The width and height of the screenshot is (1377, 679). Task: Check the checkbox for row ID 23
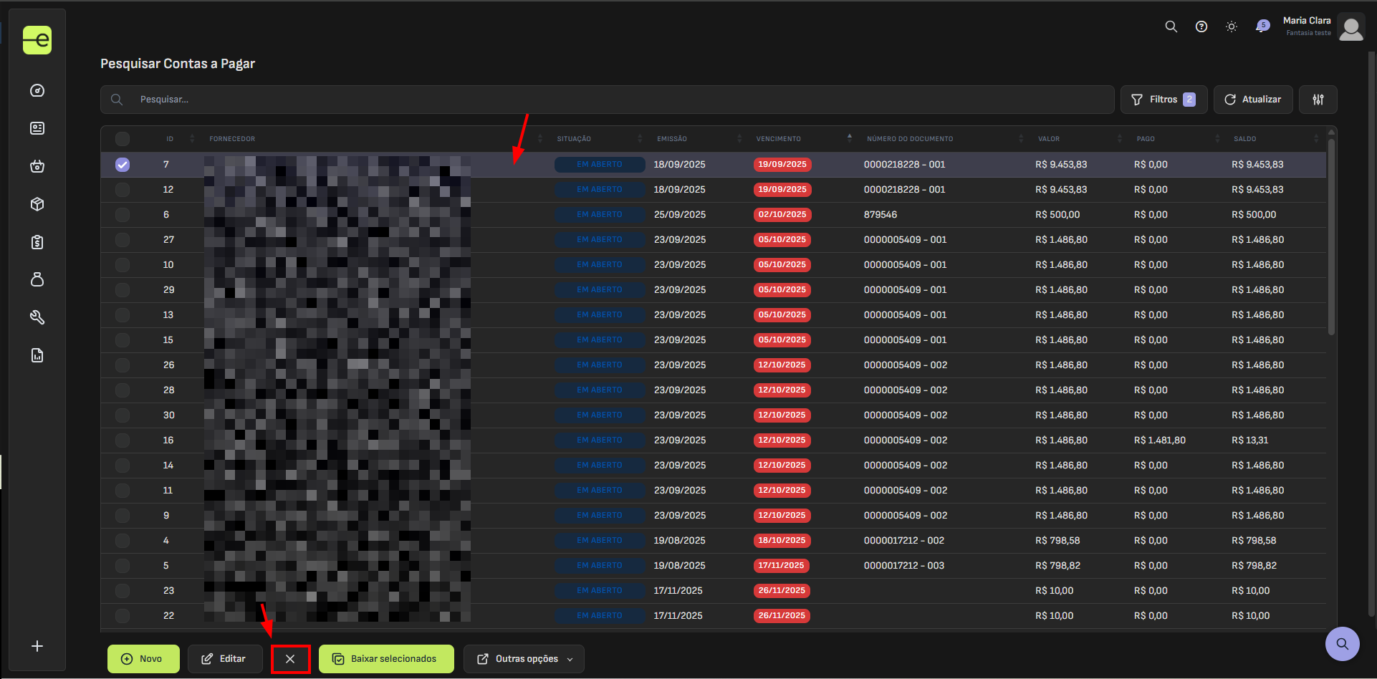(x=123, y=591)
